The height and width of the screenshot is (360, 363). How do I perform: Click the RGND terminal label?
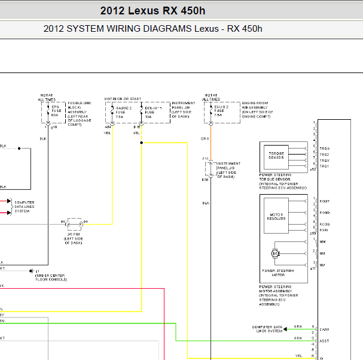pos(325,213)
